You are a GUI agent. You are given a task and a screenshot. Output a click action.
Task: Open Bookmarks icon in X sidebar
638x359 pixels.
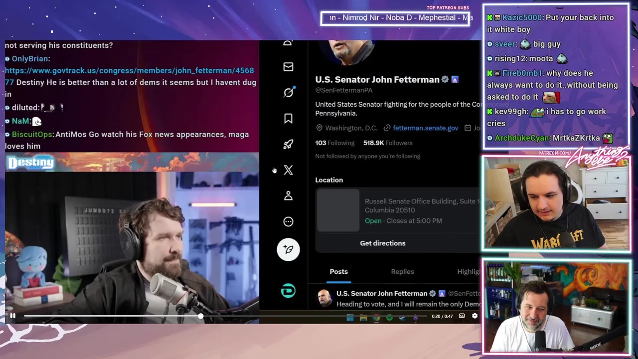[288, 119]
